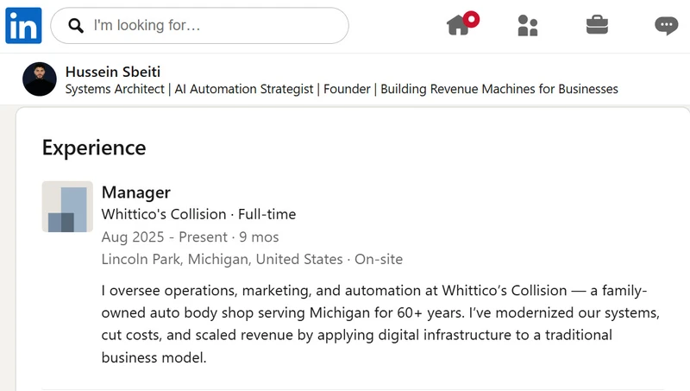Open the Whittico's Collision company link

(164, 214)
